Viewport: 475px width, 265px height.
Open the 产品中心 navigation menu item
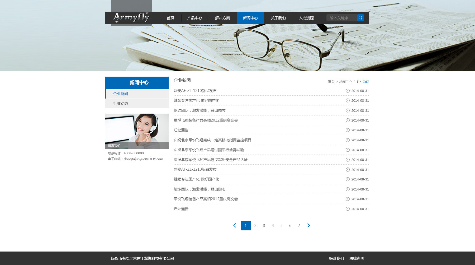point(195,18)
